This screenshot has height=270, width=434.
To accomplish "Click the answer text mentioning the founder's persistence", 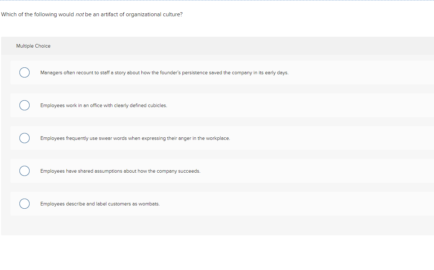I will pyautogui.click(x=164, y=72).
